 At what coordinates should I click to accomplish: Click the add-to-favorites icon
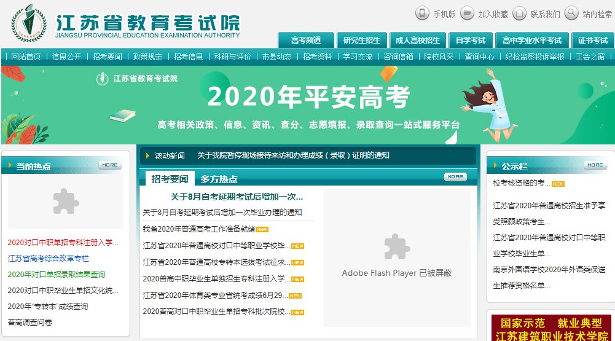click(467, 14)
